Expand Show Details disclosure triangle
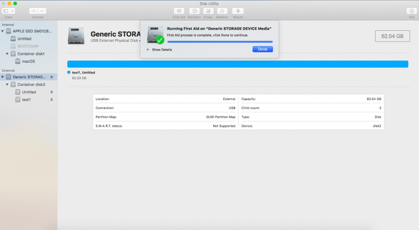The image size is (419, 230). click(148, 50)
